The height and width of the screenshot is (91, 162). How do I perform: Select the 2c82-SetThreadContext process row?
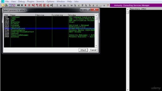(x=49, y=32)
